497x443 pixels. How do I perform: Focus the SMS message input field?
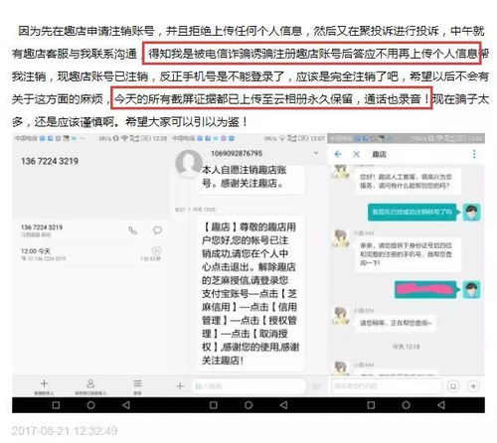248,386
